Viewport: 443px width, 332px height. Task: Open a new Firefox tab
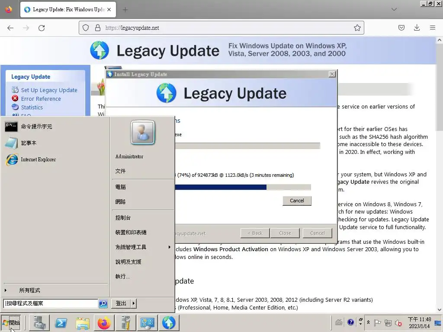(125, 10)
